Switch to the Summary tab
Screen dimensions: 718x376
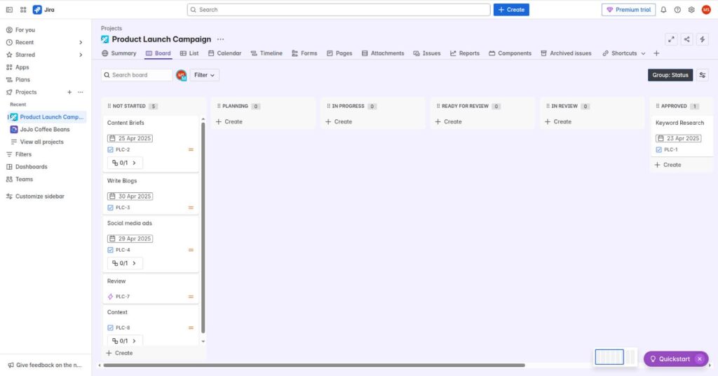(119, 53)
